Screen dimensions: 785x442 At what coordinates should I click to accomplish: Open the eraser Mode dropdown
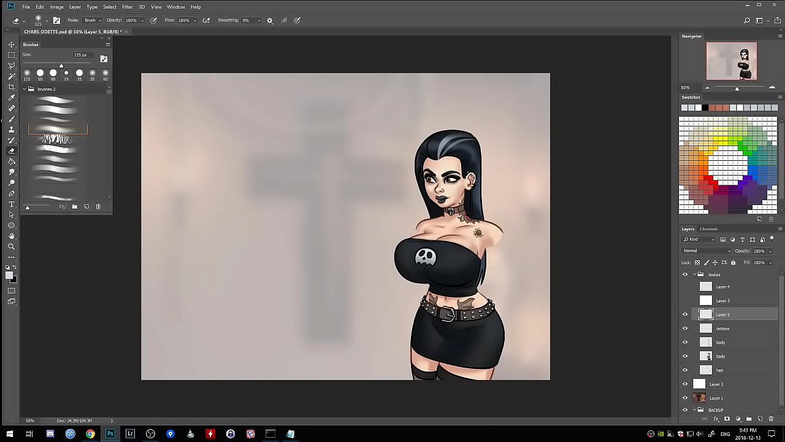click(92, 20)
